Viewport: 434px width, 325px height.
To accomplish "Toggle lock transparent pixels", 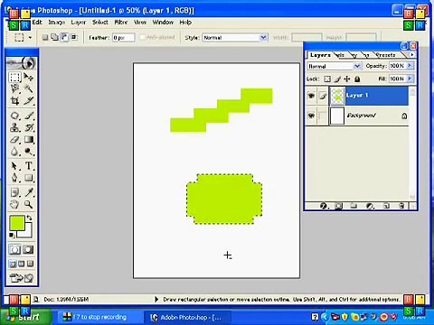I will (x=327, y=79).
